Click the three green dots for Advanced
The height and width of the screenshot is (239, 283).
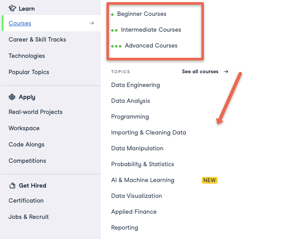point(116,46)
